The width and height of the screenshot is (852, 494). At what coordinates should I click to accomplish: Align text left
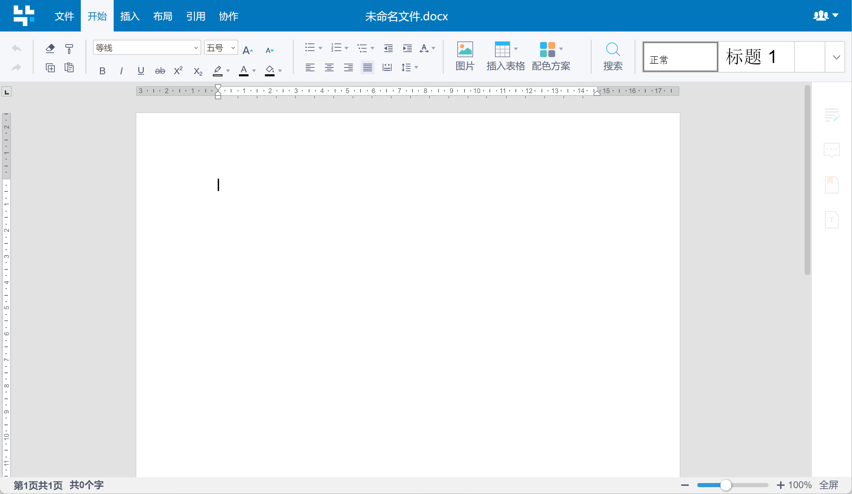point(310,67)
